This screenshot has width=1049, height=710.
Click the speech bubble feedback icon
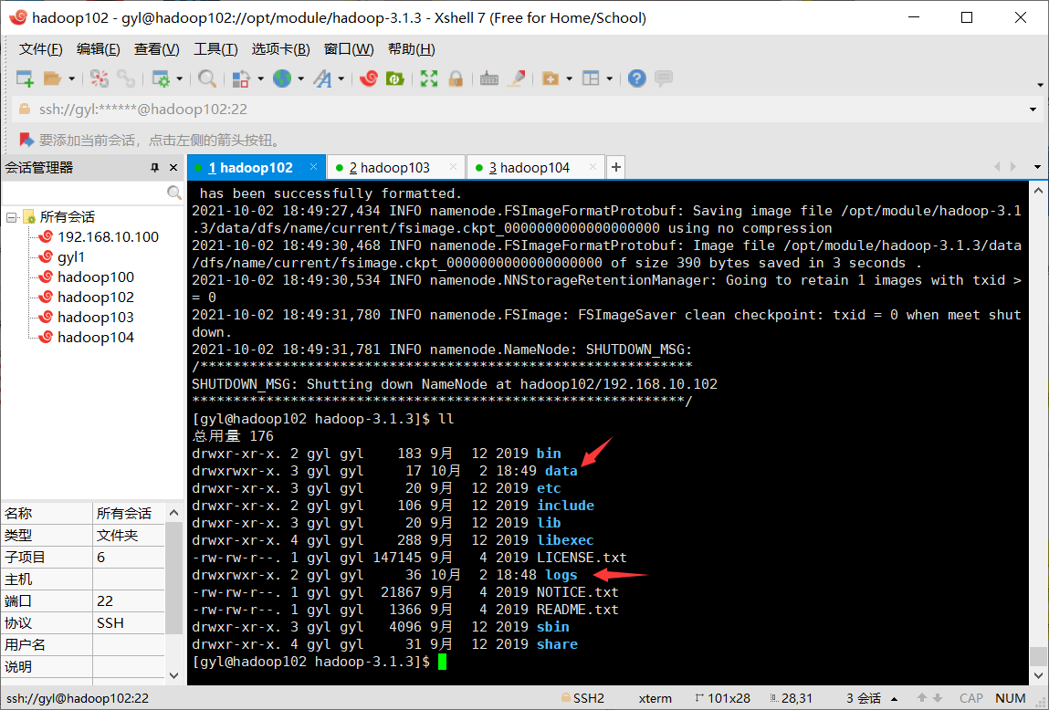(x=664, y=78)
